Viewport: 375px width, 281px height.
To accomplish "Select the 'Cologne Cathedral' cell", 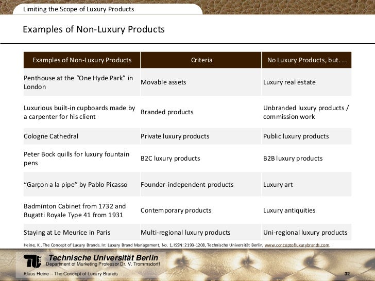I will click(x=82, y=136).
